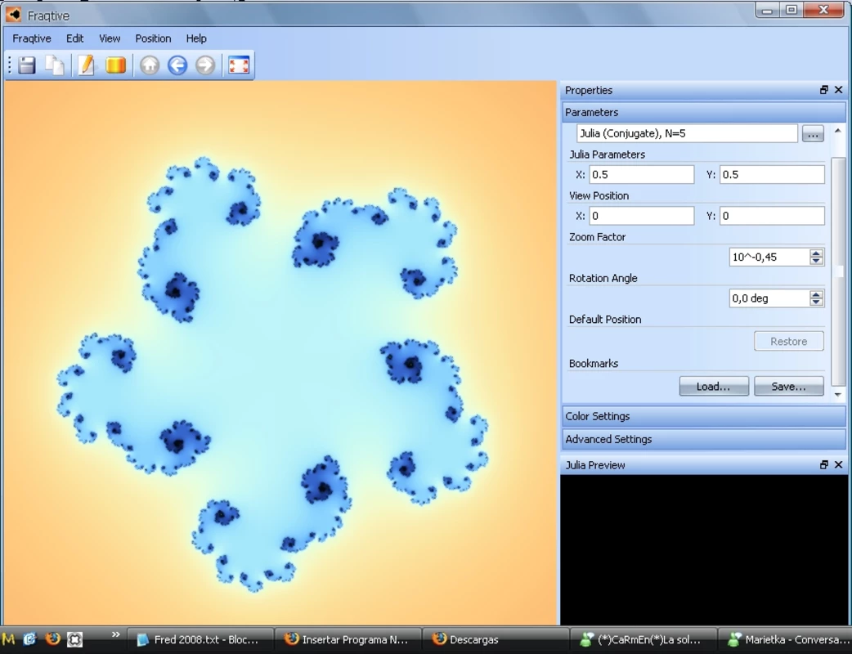Click the Restore default position button

pos(789,341)
